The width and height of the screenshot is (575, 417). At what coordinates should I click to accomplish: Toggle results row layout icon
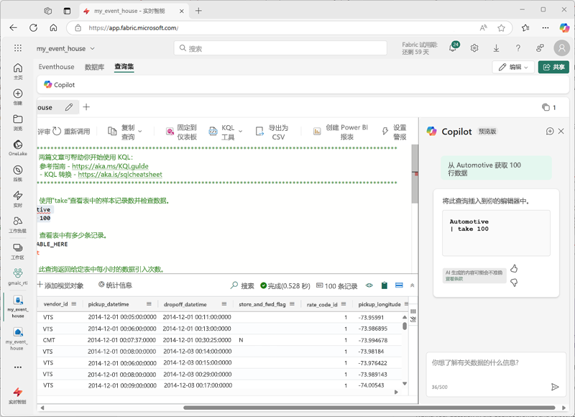(x=399, y=285)
